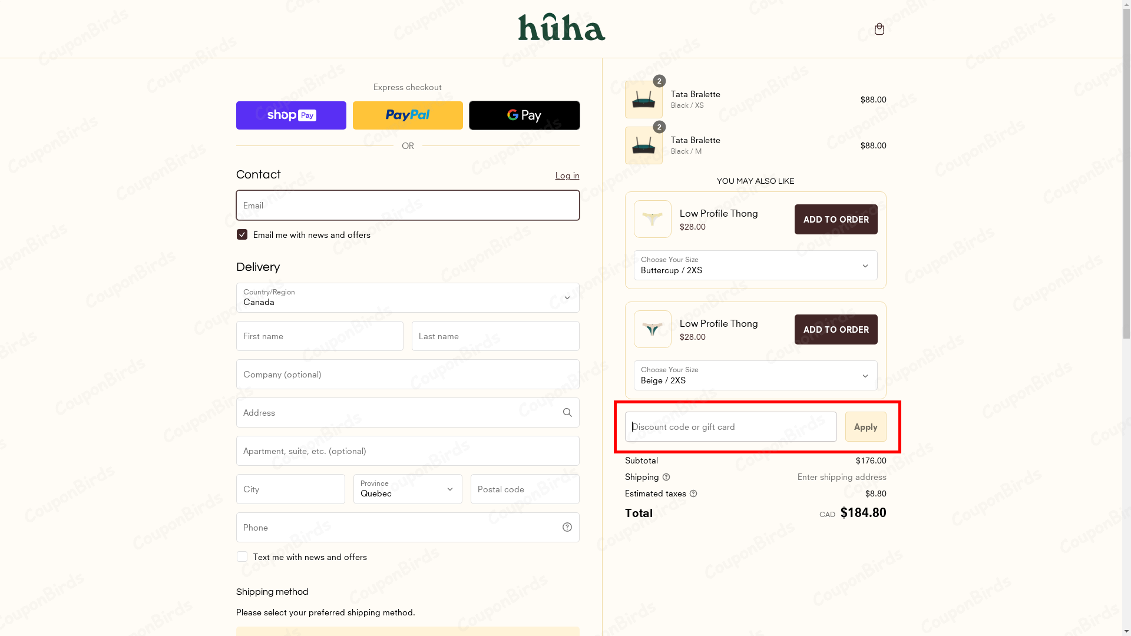Screen dimensions: 1131x636
Task: Click the $176.00 subtotal value
Action: pyautogui.click(x=871, y=461)
